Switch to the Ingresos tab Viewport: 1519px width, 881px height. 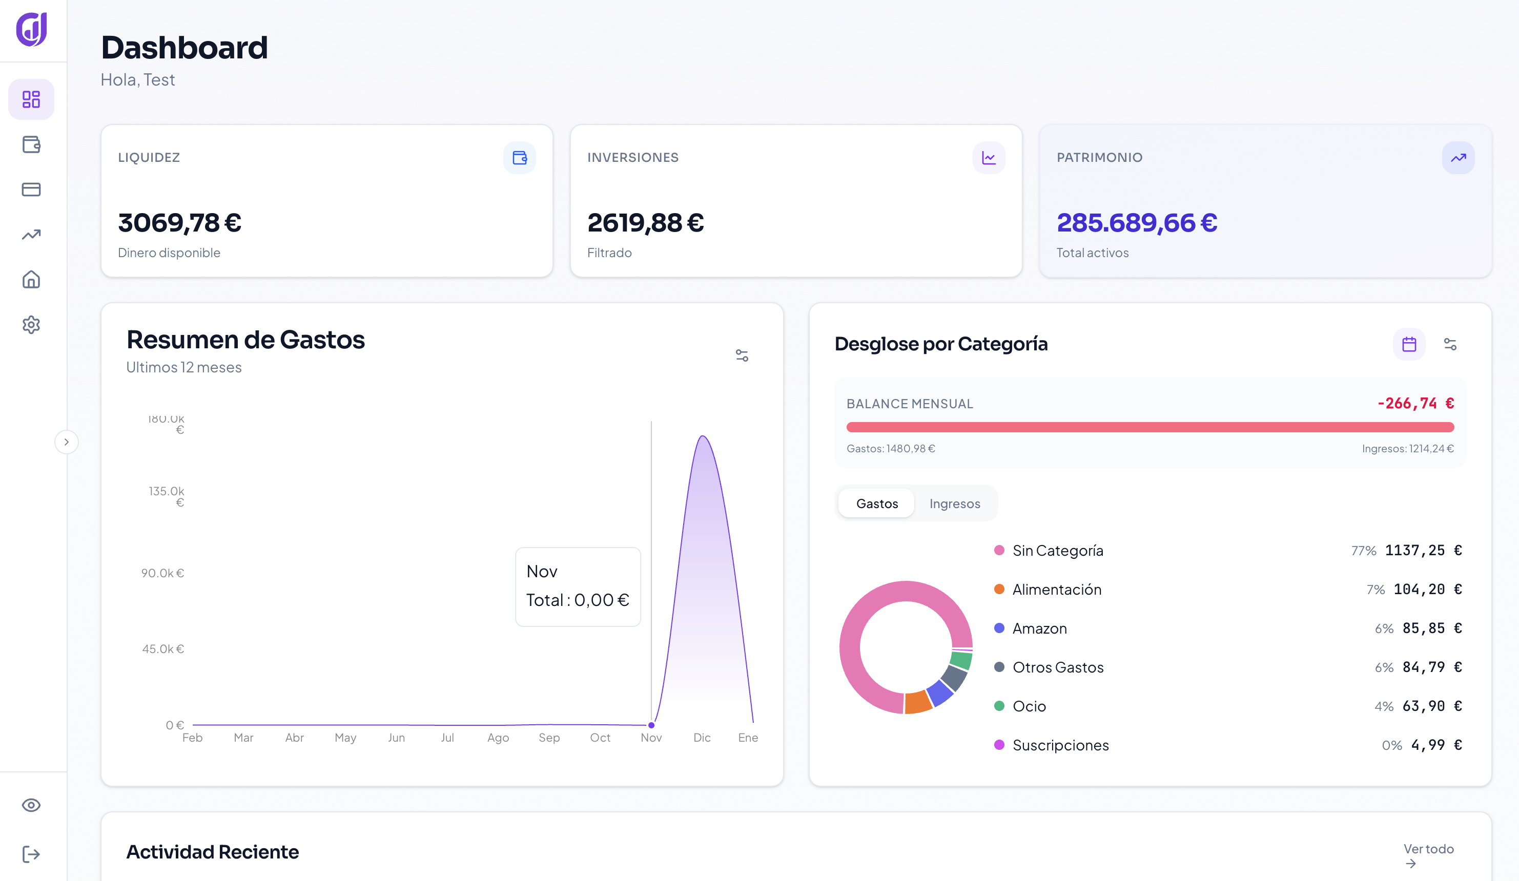[x=954, y=503]
